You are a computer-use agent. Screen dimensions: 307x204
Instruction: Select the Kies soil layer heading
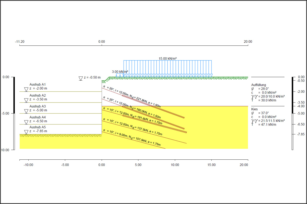click(255, 109)
